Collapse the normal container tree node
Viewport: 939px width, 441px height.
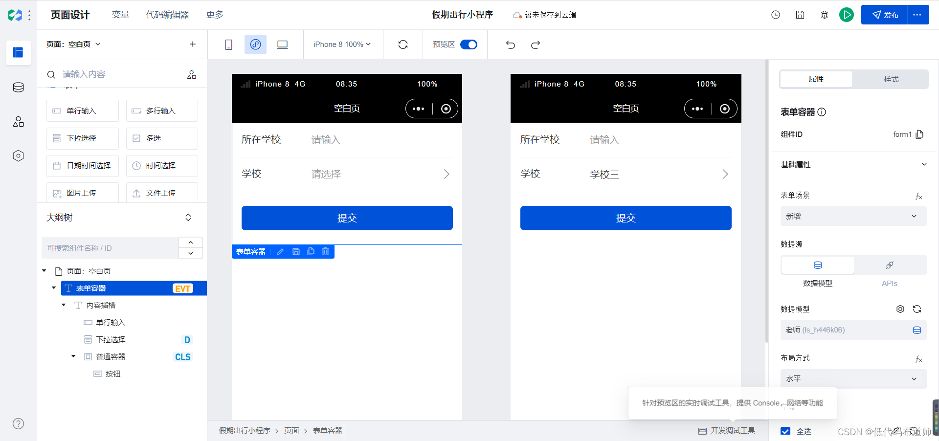click(73, 356)
